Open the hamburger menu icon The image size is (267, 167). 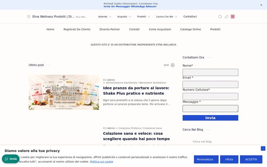(x=29, y=17)
